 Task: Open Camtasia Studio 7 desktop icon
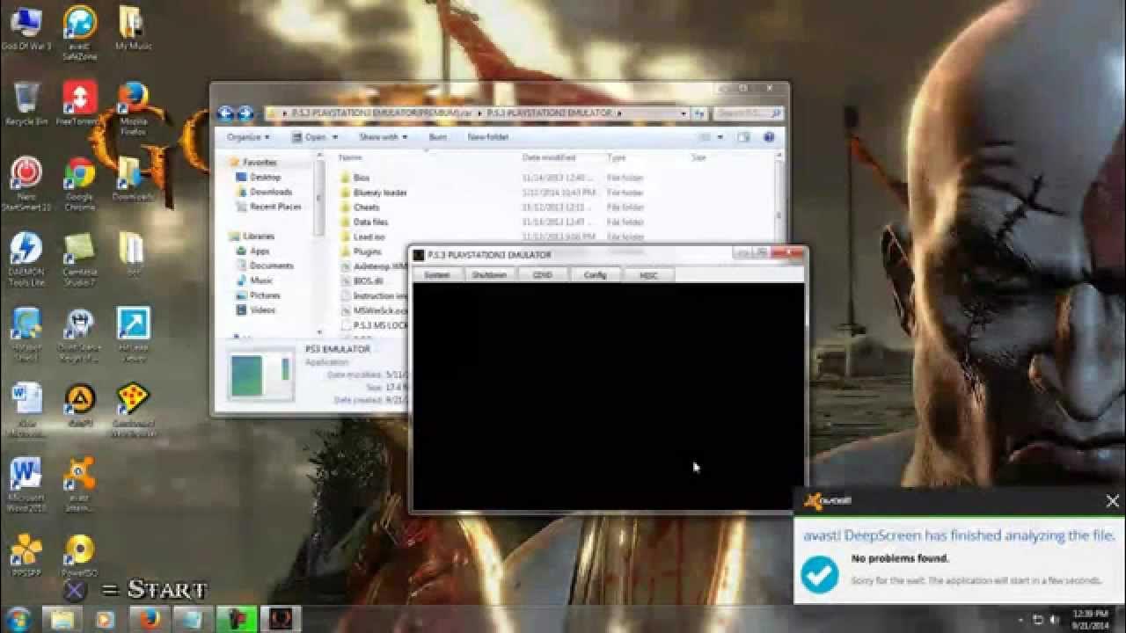pyautogui.click(x=80, y=260)
